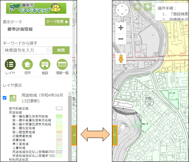This screenshot has width=189, height=162.
Task: Select the 住所 address search icon
Action: click(27, 64)
